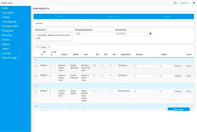Image resolution: width=197 pixels, height=132 pixels.
Task: Open the Receipt Date calendar picker
Action: tap(150, 34)
